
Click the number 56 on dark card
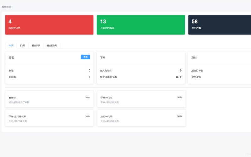click(195, 21)
